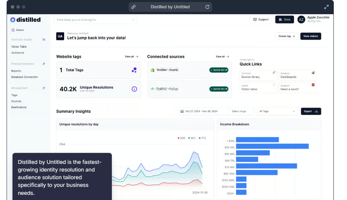Toggle the PTE legend item
Viewport: 347px width, 200px height.
coord(202,138)
